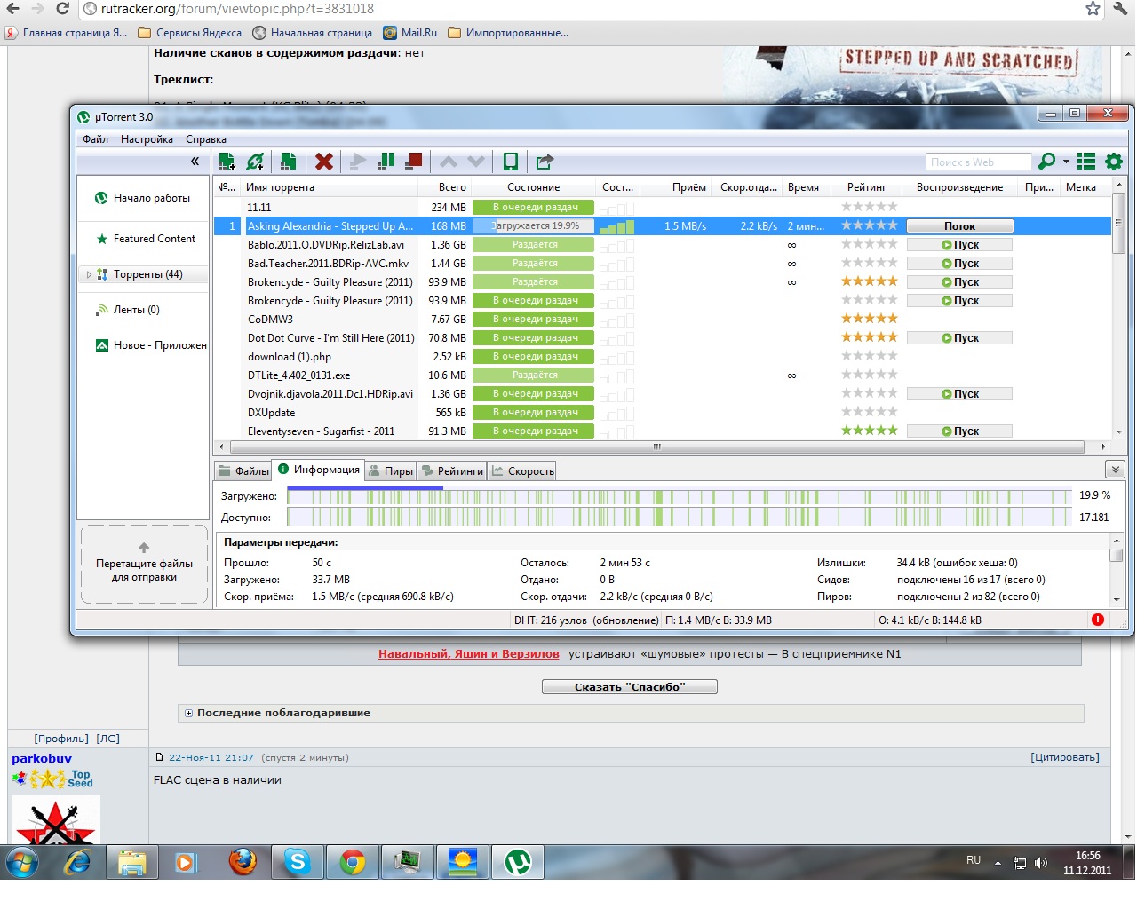Viewport: 1137px width, 909px height.
Task: Click the Сказать "Спасибо" button
Action: click(629, 687)
